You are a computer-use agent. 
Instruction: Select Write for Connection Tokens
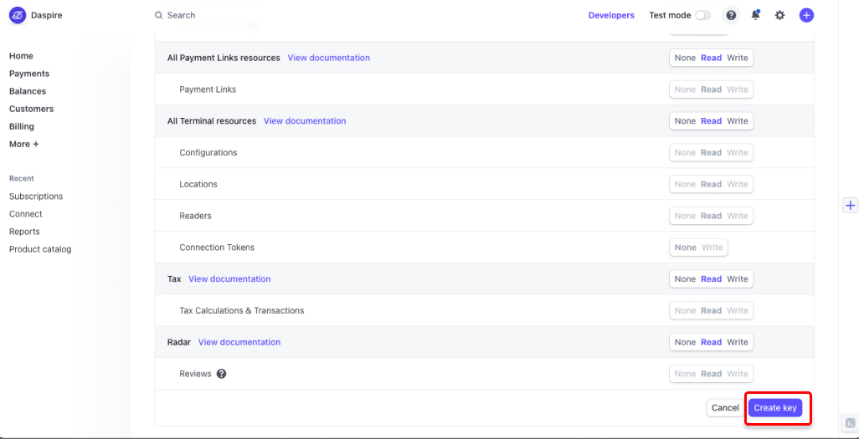point(712,248)
